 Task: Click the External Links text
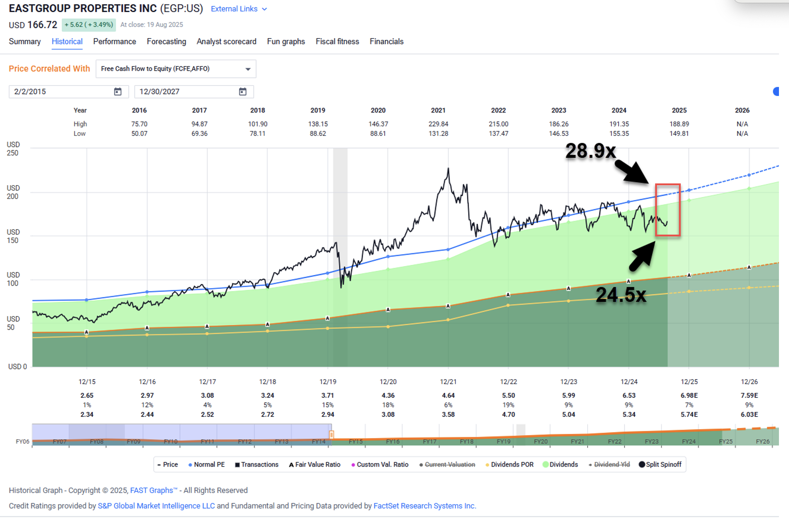[x=234, y=9]
